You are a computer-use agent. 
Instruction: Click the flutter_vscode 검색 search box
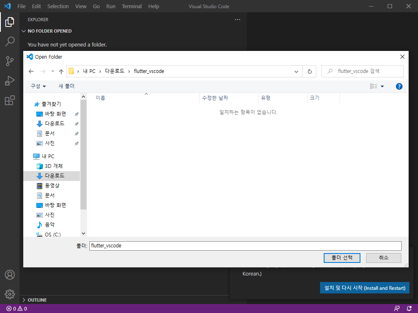click(362, 71)
